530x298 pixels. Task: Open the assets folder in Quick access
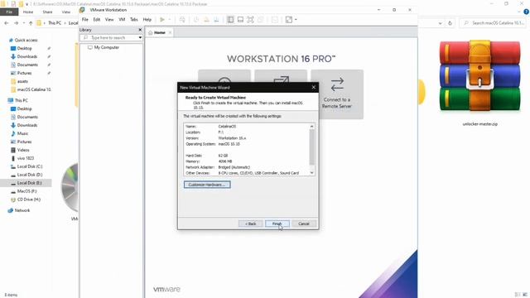coord(22,81)
